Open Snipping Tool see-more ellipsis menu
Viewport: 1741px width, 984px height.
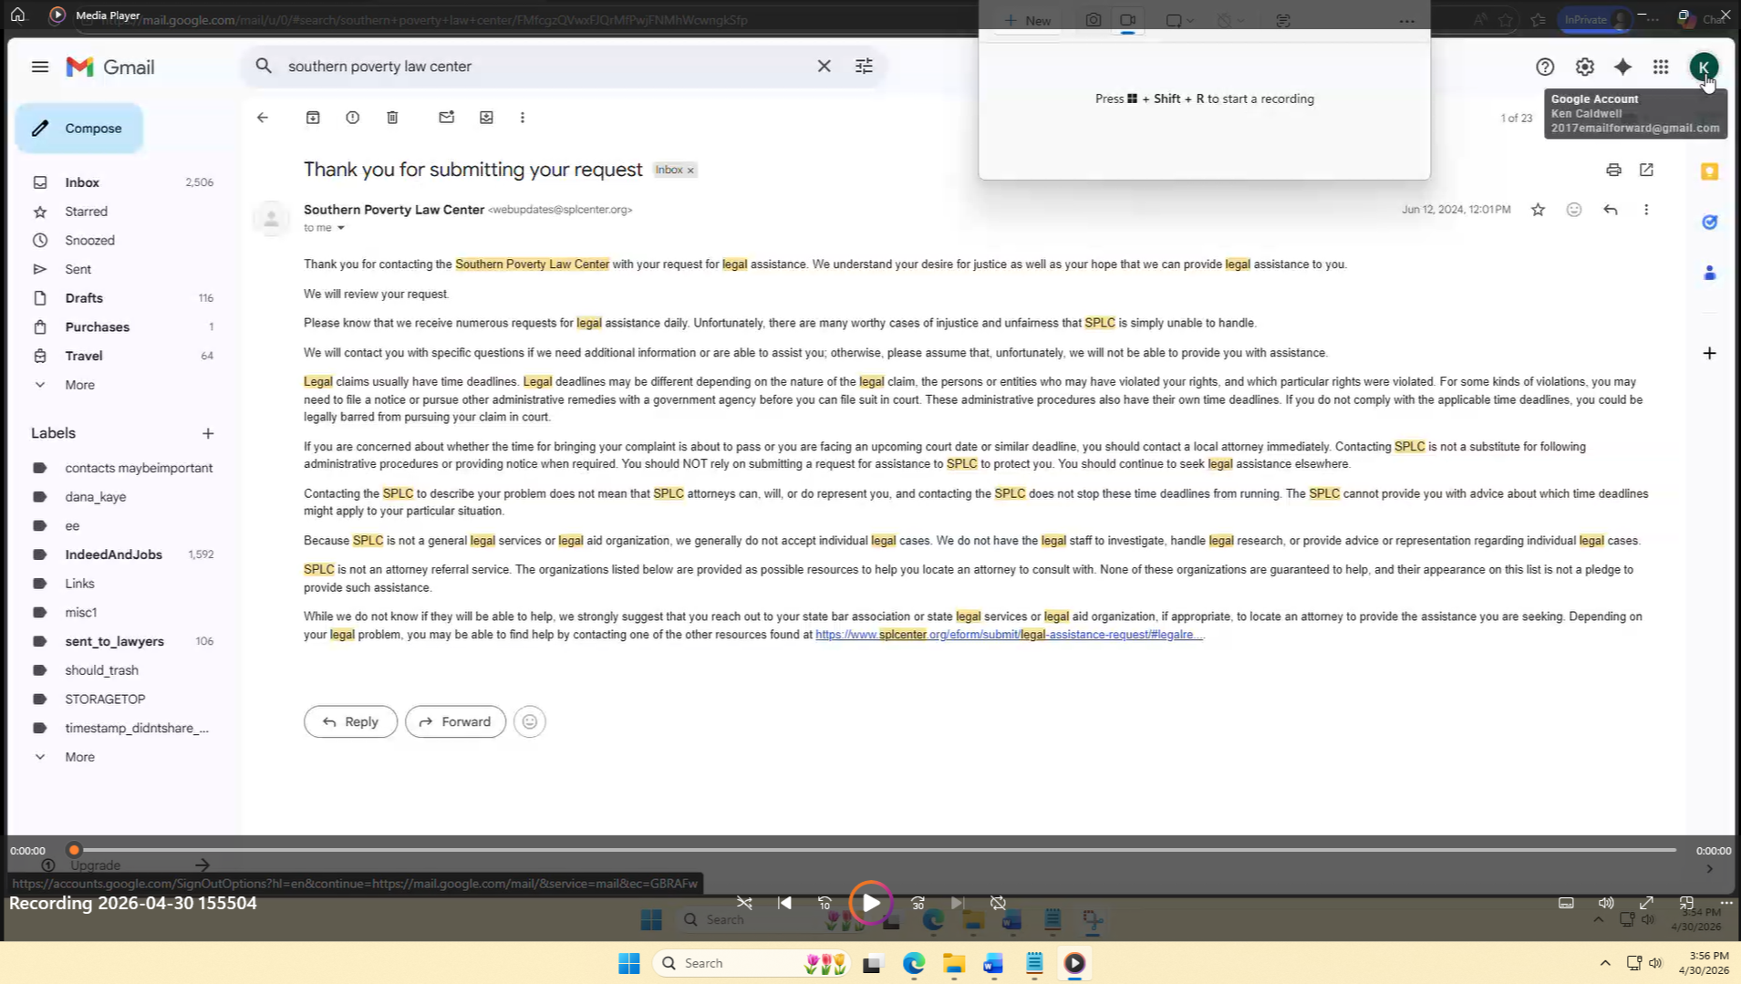coord(1407,20)
